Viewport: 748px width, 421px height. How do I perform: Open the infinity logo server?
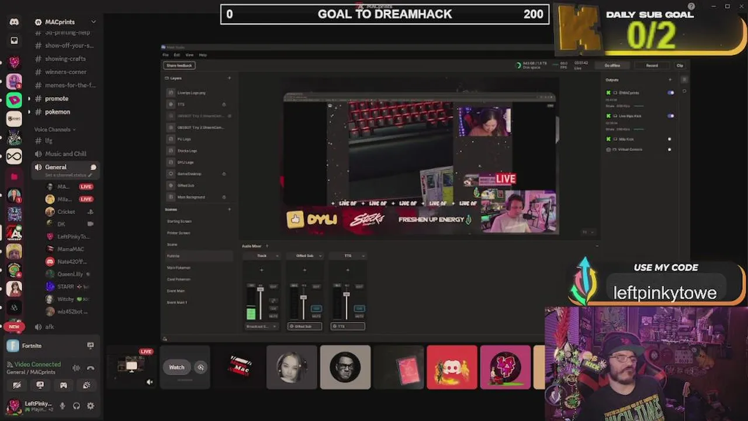tap(14, 157)
